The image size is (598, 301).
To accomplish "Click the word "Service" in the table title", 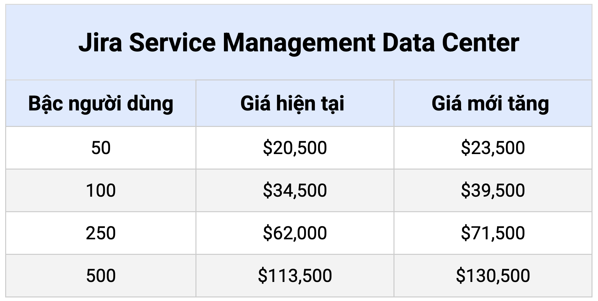I will 172,43.
